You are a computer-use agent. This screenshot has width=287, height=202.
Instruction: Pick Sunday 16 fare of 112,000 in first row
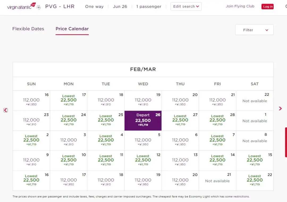pos(31,100)
